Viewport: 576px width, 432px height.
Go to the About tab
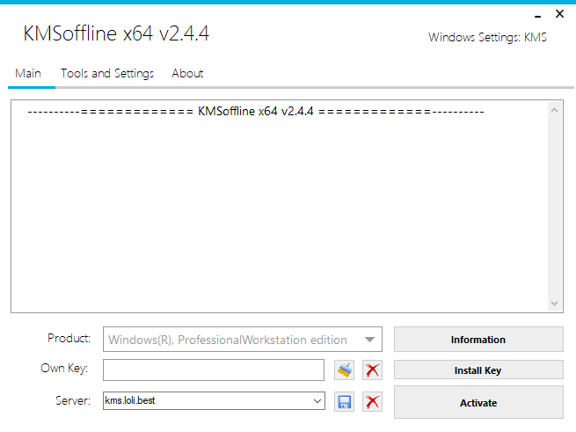point(187,74)
